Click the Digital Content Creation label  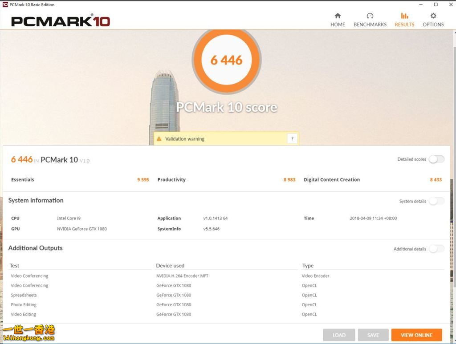332,179
